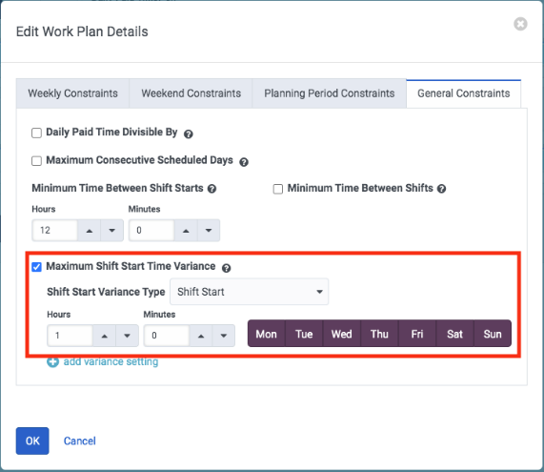Decrease minutes for Minimum Time Between Shift Starts
Viewport: 544px width, 472px height.
pos(209,230)
